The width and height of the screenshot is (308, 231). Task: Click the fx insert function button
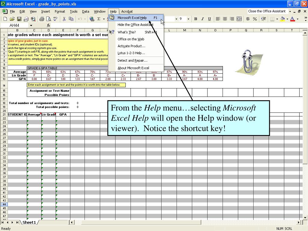48,25
